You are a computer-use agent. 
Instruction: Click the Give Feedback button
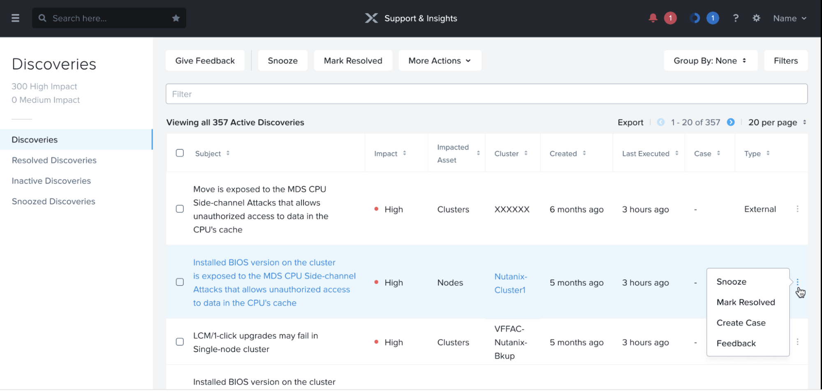[205, 60]
